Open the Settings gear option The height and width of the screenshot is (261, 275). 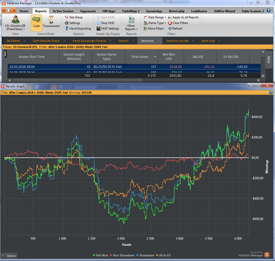pos(72,23)
